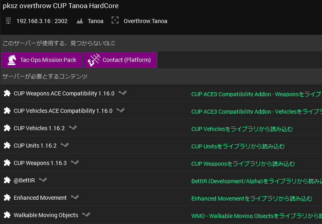
Task: Load CUP Vehicles from library link
Action: pos(242,129)
